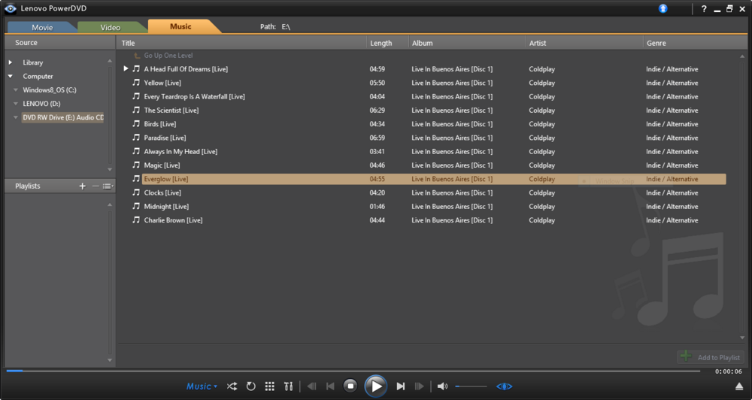
Task: Skip to next track
Action: (x=401, y=386)
